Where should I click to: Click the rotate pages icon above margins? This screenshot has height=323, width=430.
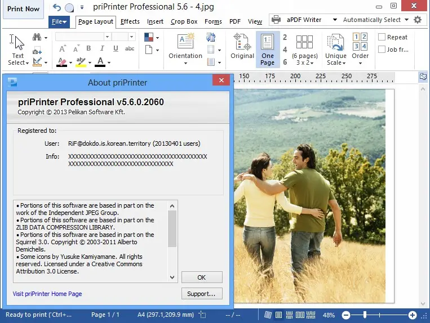pos(211,37)
